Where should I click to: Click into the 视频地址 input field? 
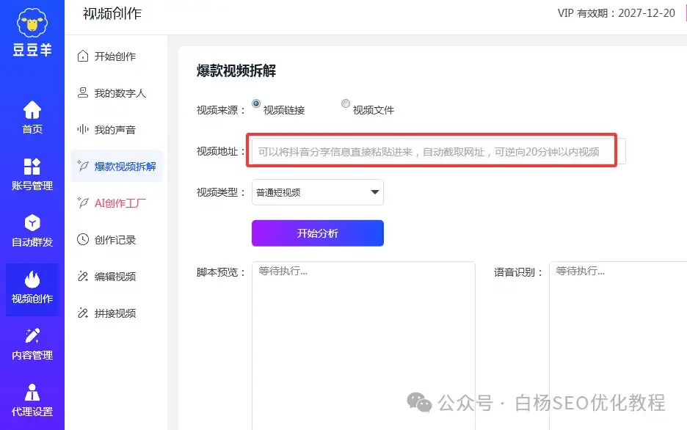(433, 152)
